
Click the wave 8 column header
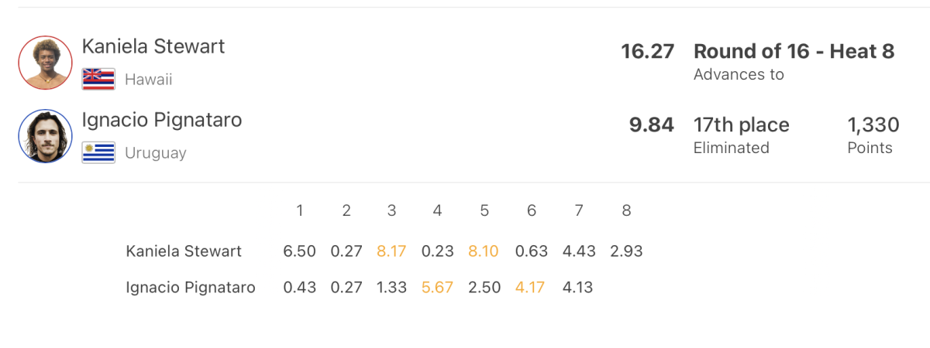click(x=626, y=210)
